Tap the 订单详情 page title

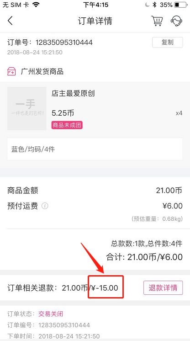[95, 21]
